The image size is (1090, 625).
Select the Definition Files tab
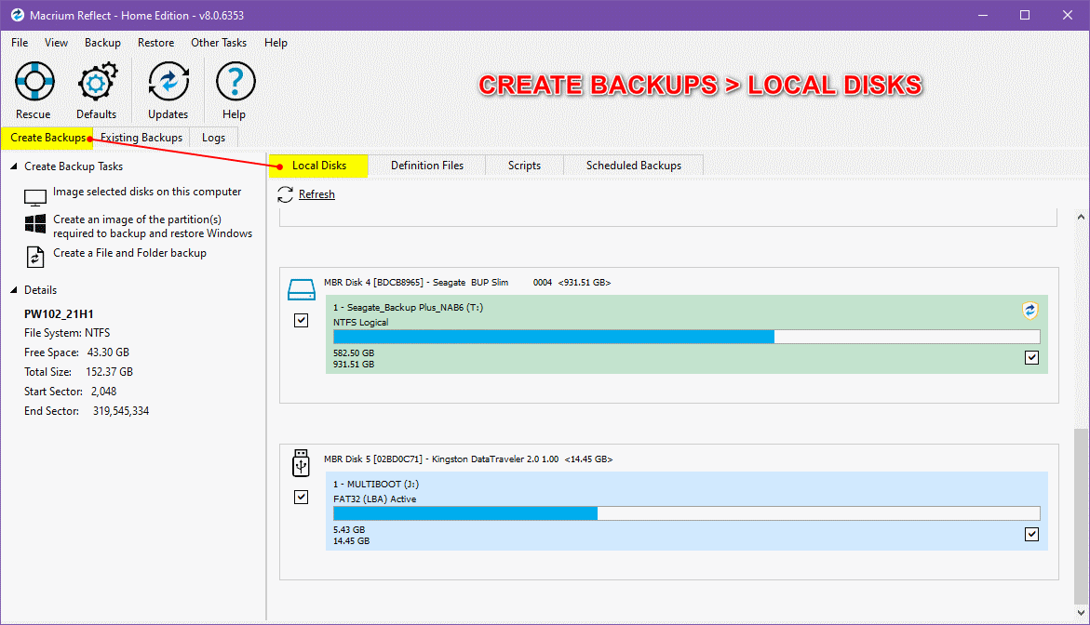[427, 166]
